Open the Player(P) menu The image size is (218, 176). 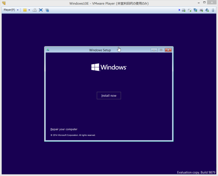(11, 10)
